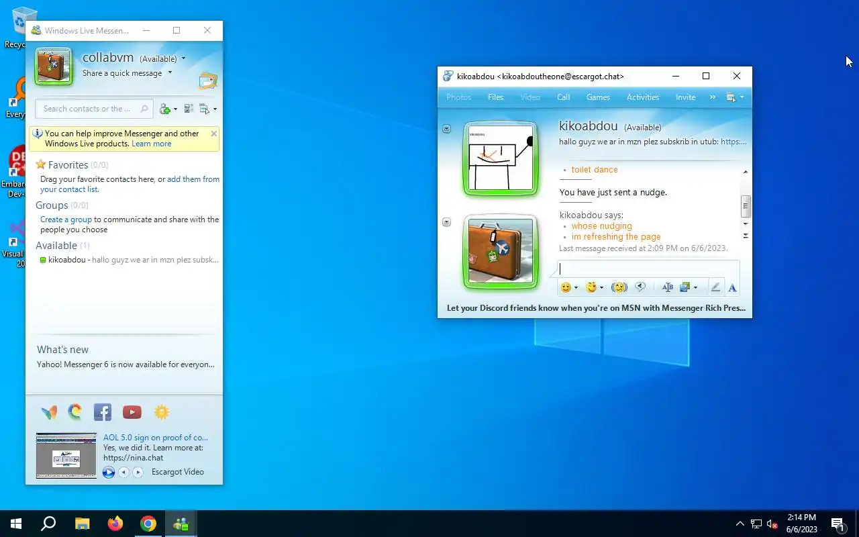Click the Add a contact icon

coord(165,109)
